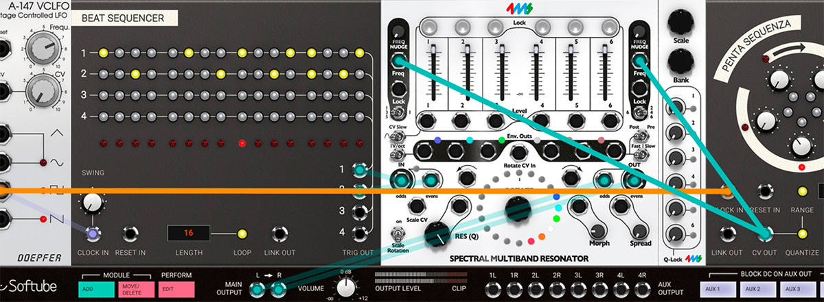The image size is (824, 302).
Task: Click the Beat Sequencer LINK OUT jack
Action: (279, 234)
